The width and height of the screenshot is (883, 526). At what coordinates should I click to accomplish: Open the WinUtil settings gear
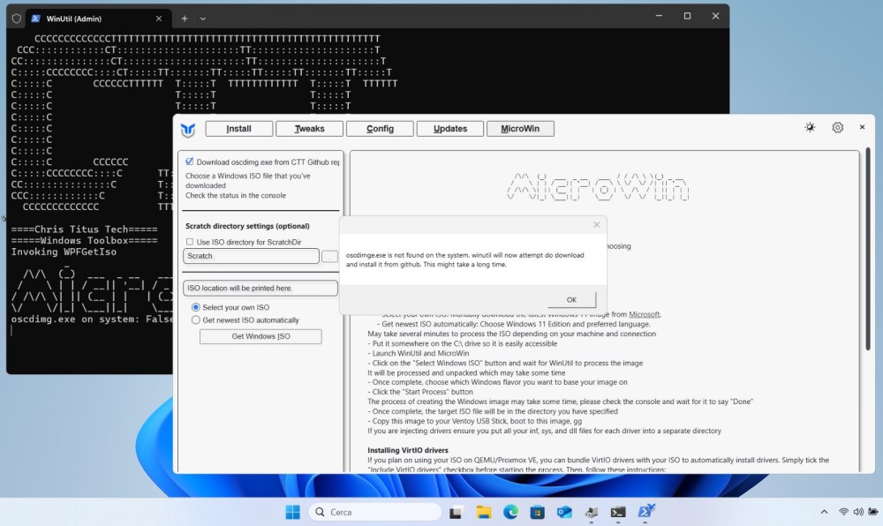[x=838, y=128]
